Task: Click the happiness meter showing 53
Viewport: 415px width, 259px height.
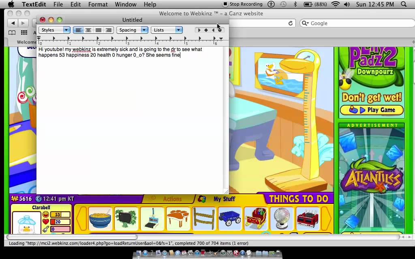Action: click(x=60, y=214)
